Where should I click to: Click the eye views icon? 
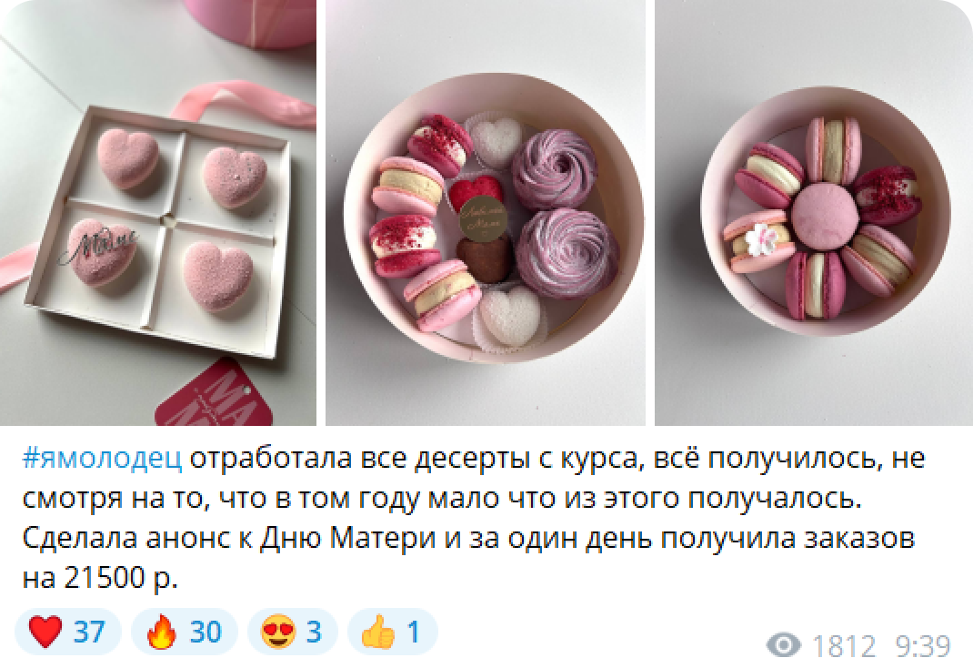tap(785, 645)
